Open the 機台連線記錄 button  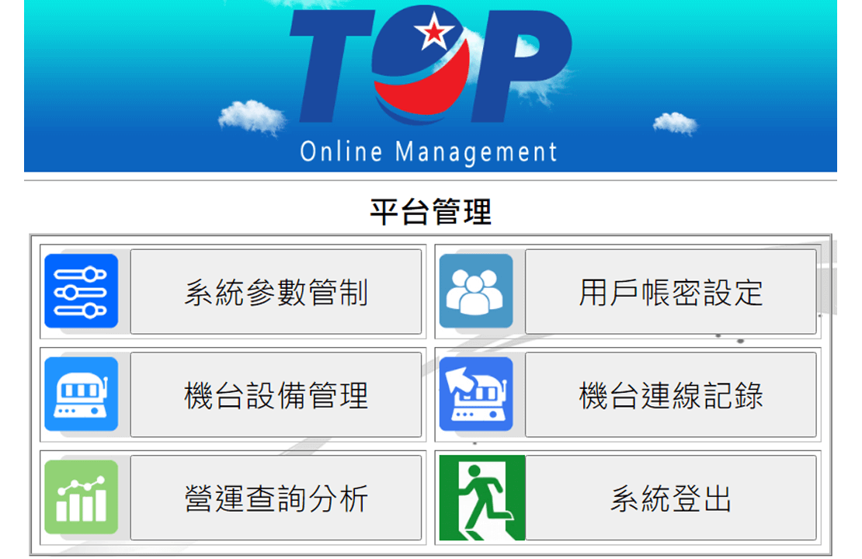tap(671, 394)
